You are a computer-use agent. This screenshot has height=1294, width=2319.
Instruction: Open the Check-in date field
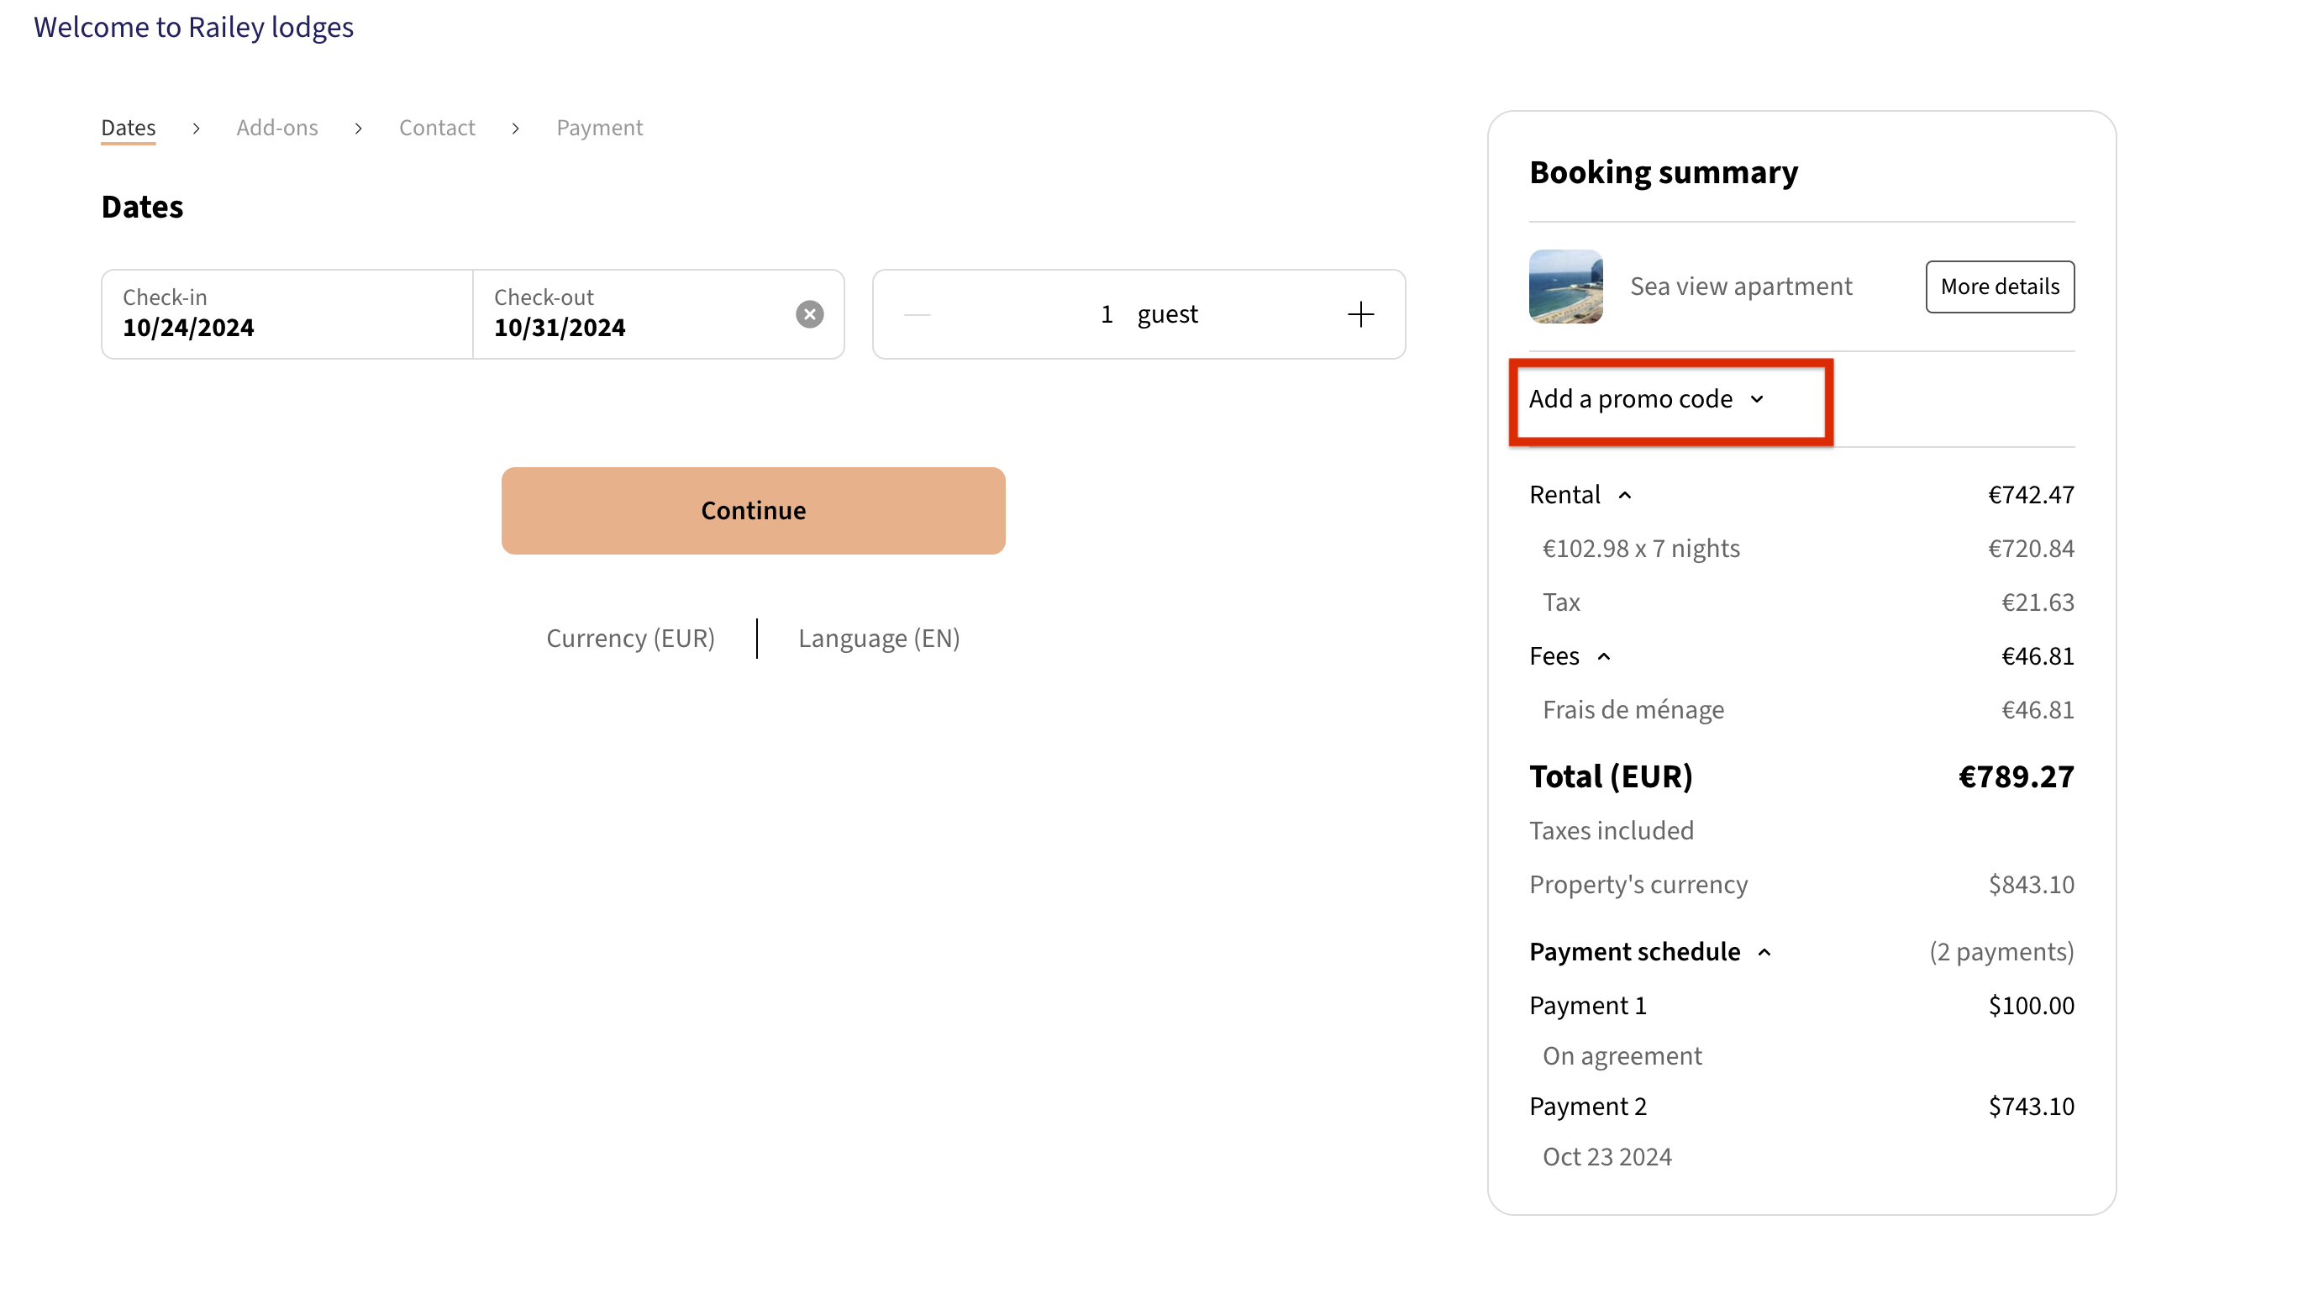tap(287, 314)
